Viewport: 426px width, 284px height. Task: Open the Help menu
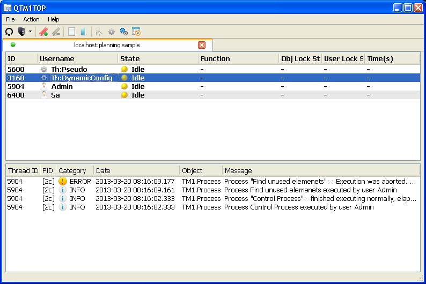(x=54, y=19)
